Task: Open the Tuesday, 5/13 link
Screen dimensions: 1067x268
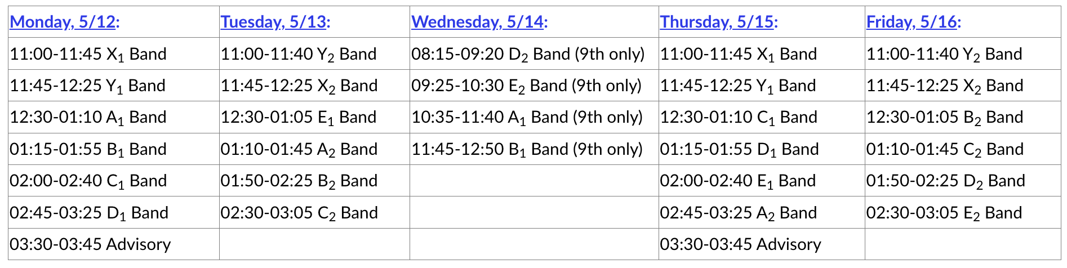Action: pos(274,22)
